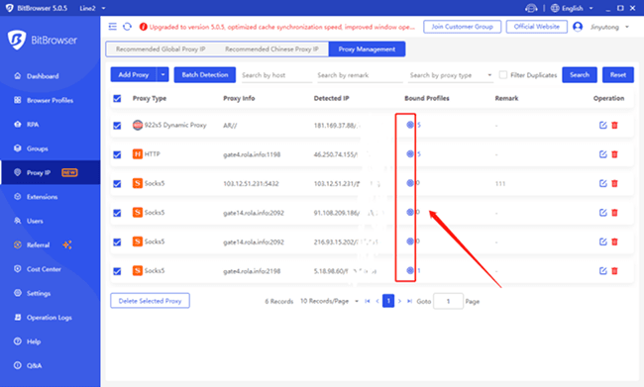Viewport: 644px width, 387px height.
Task: Uncheck the gate4.rola.info:2198 row checkbox
Action: point(117,271)
